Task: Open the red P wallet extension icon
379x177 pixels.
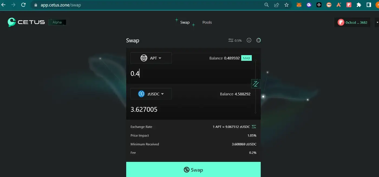Action: point(349,5)
